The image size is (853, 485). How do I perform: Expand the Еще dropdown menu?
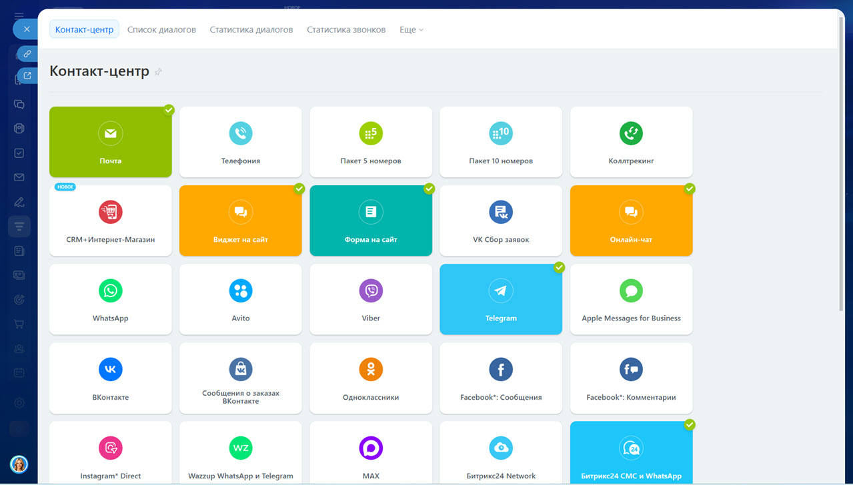tap(411, 29)
